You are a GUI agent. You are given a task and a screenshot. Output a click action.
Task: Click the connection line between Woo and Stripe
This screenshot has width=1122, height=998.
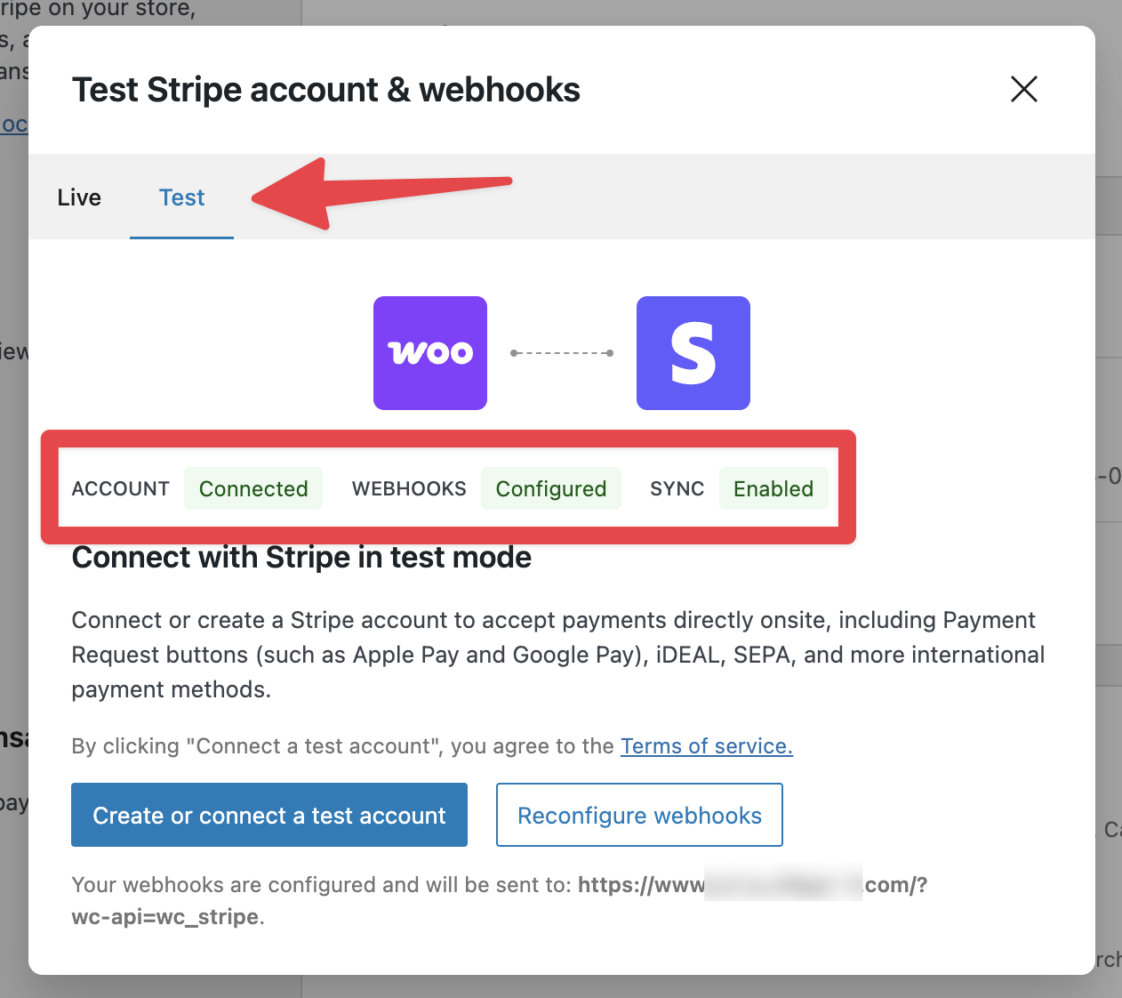pos(562,353)
